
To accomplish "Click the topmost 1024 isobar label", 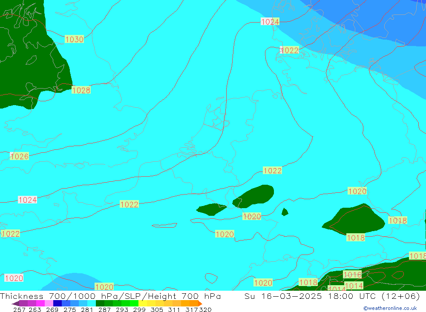I will [270, 22].
